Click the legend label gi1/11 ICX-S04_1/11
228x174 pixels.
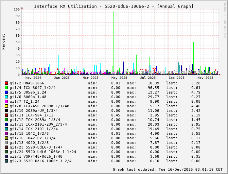(31, 115)
